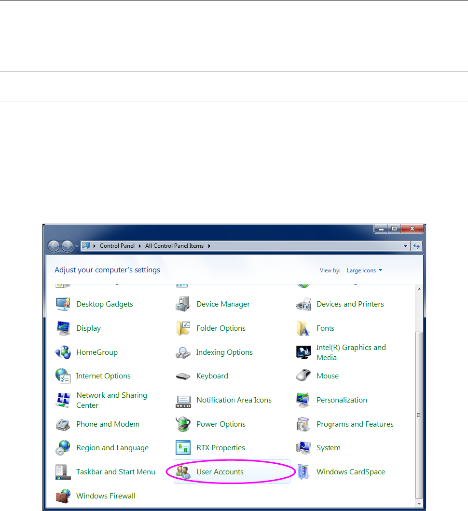Open the Personalization link
468x511 pixels.
(x=342, y=400)
